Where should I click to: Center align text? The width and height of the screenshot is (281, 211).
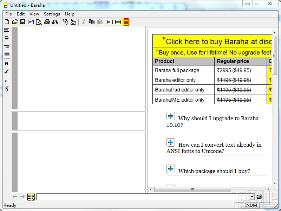7,38
